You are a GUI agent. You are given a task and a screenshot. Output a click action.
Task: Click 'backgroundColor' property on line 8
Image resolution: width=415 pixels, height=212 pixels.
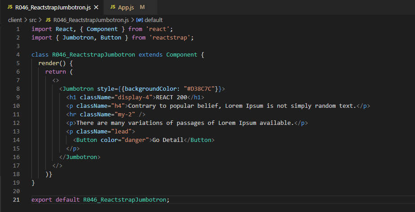coord(150,88)
